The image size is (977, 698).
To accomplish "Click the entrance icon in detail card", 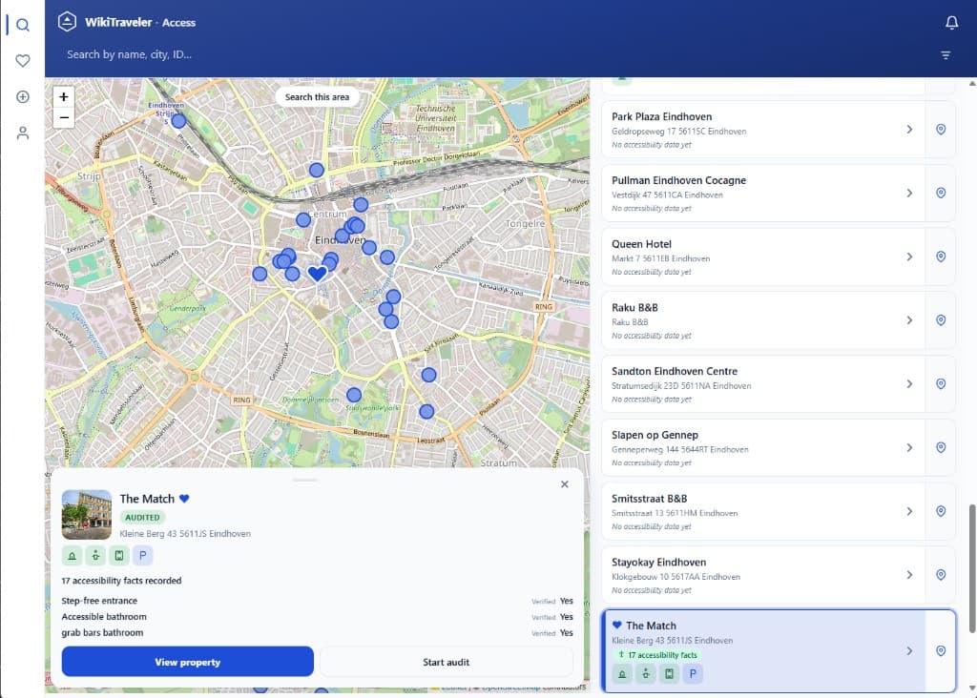I will coord(72,555).
